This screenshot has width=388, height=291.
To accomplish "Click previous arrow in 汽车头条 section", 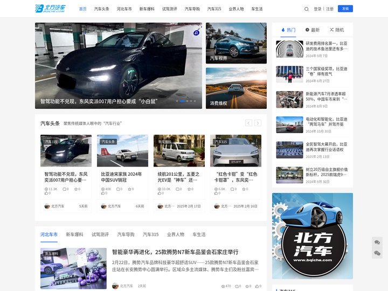I will [248, 123].
